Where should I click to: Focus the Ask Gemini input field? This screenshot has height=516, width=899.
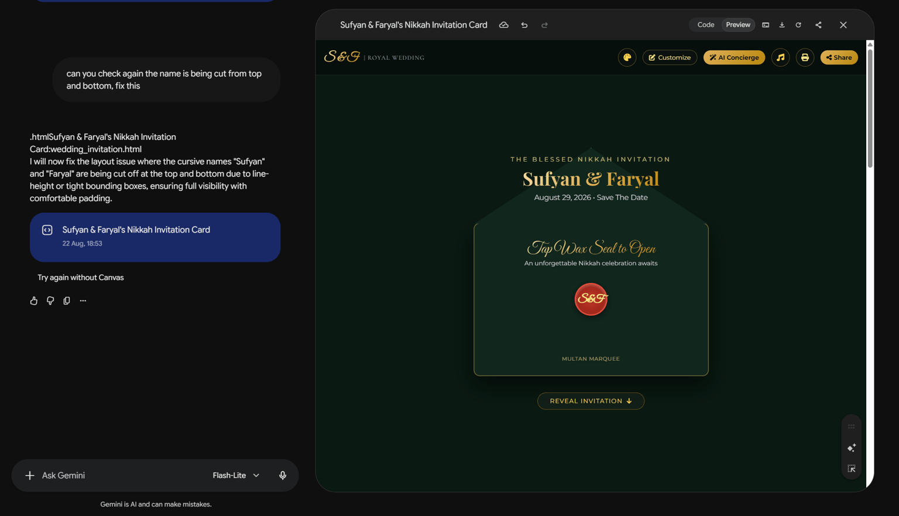120,476
